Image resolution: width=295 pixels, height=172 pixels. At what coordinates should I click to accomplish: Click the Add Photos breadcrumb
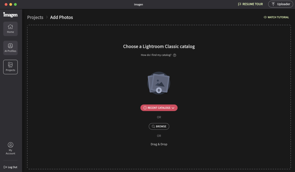(x=61, y=17)
